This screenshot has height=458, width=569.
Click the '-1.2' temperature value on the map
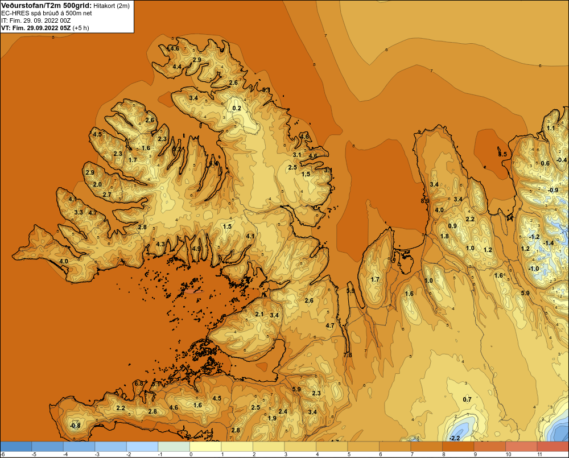534,237
